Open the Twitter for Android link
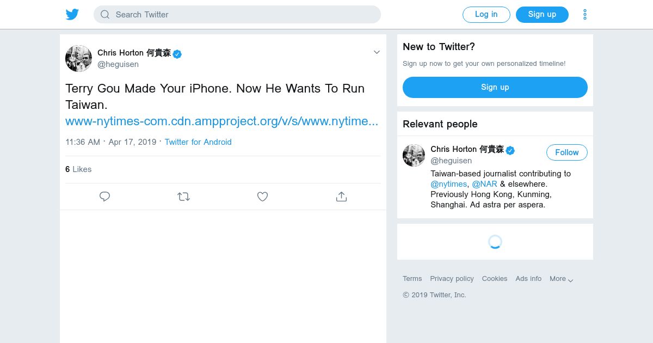Image resolution: width=653 pixels, height=343 pixels. coord(198,142)
